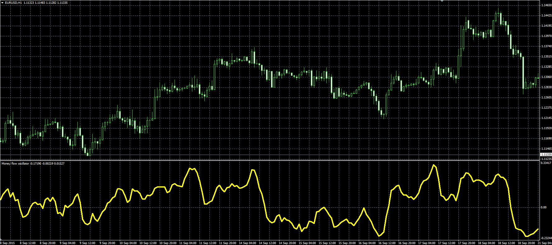
Task: Click the 16 Sep 04:00 time label
Action: pos(367,243)
